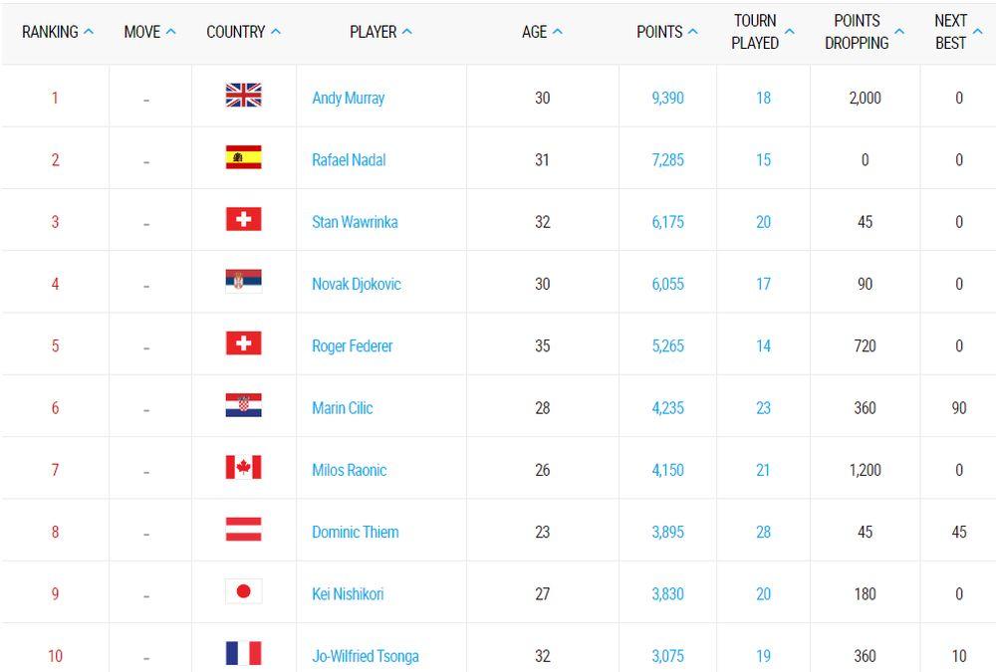This screenshot has height=672, width=996.
Task: Sort by Tourn Played header arrow
Action: (790, 31)
